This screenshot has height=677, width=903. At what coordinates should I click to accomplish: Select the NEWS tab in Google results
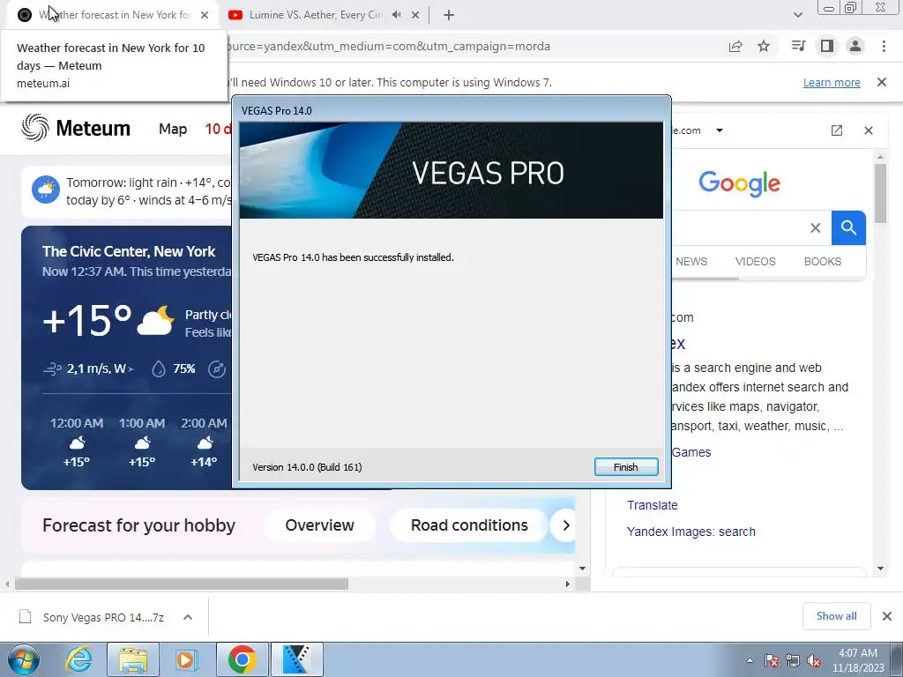pyautogui.click(x=691, y=261)
